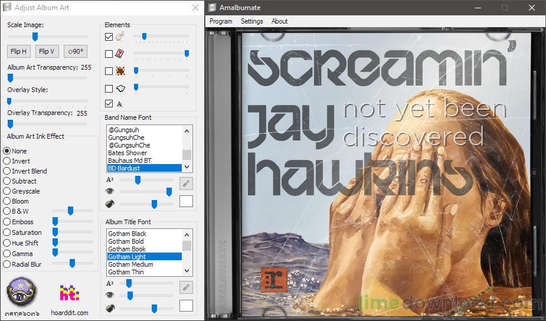
Task: Select the Bloom effect
Action: click(x=16, y=201)
